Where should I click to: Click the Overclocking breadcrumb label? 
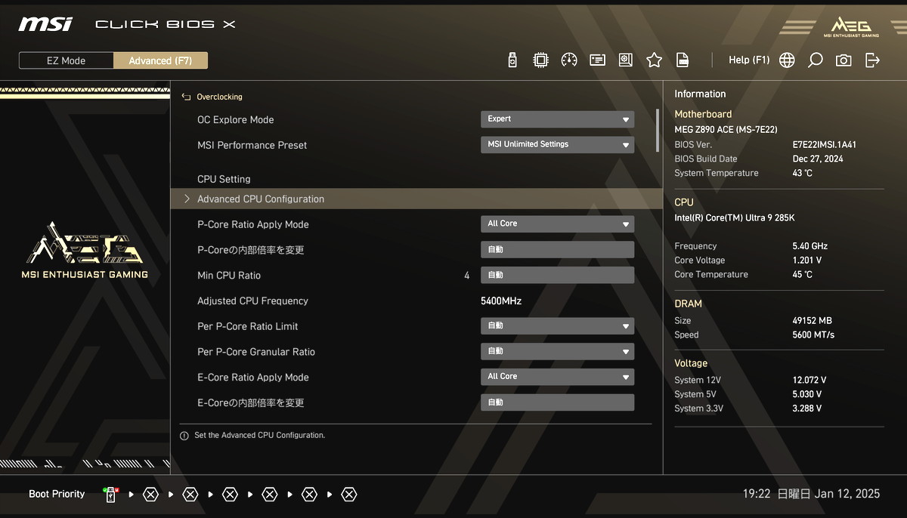(219, 97)
